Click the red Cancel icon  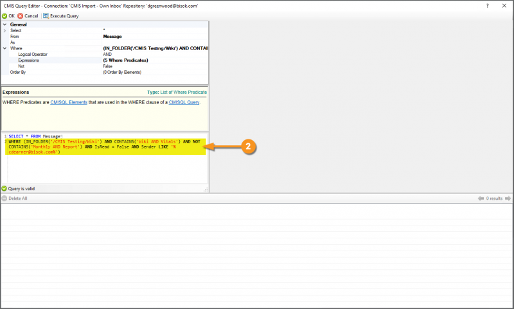pos(21,15)
